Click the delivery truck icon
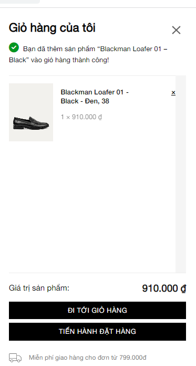 pos(15,358)
